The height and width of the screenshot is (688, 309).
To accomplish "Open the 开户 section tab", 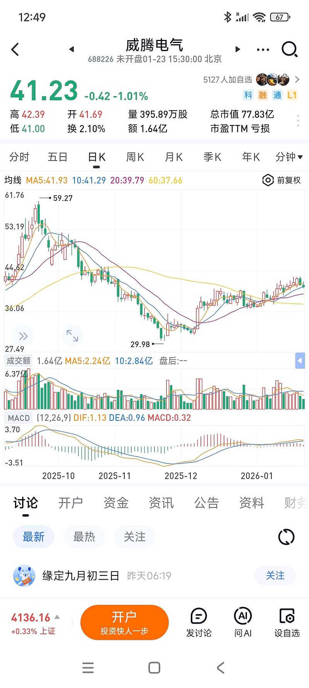I will (x=71, y=503).
